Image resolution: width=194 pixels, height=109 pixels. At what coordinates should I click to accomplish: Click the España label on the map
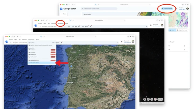click(x=109, y=83)
